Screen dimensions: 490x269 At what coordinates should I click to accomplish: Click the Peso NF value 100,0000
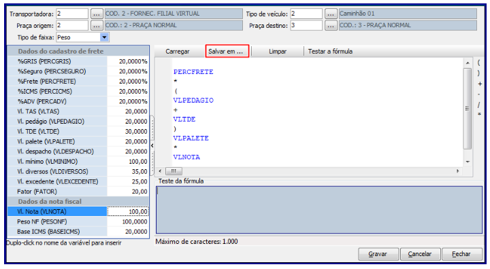[x=128, y=221]
